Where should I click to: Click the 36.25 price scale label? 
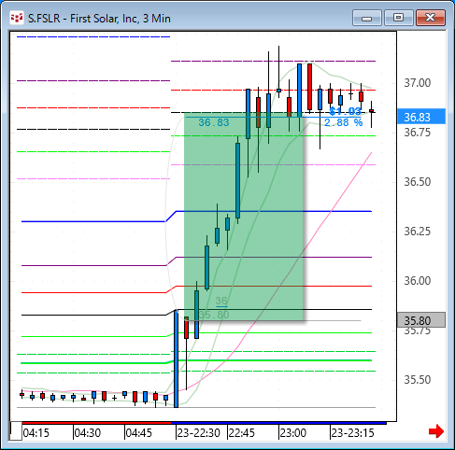click(418, 232)
